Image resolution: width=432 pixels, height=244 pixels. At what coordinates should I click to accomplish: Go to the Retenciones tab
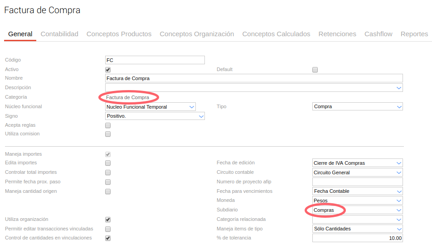coord(337,34)
